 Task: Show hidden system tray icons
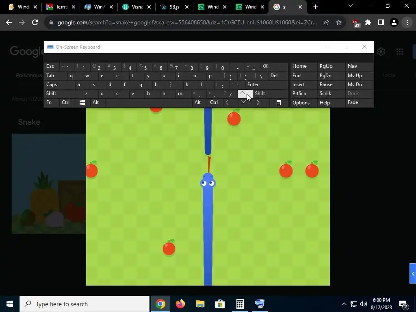pyautogui.click(x=344, y=304)
